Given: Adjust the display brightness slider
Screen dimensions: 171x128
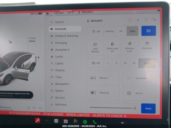Looking at the screenshot, I should tap(111, 108).
